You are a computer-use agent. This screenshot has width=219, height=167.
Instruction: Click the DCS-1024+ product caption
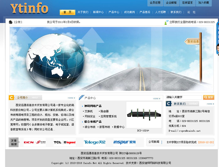pos(143,130)
